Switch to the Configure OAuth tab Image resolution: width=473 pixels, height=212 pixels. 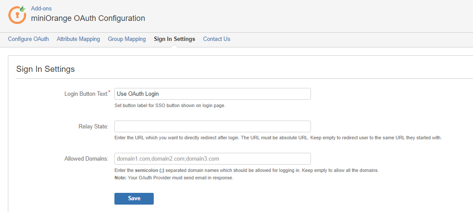click(x=28, y=39)
